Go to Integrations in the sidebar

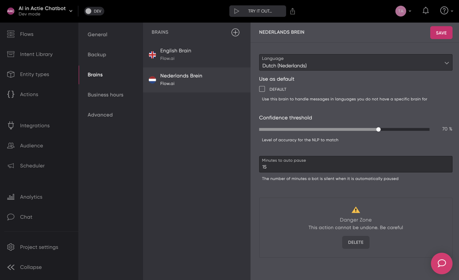pos(34,126)
